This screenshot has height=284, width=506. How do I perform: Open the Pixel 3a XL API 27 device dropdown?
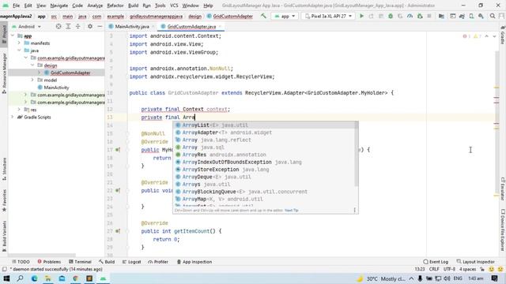pos(328,16)
